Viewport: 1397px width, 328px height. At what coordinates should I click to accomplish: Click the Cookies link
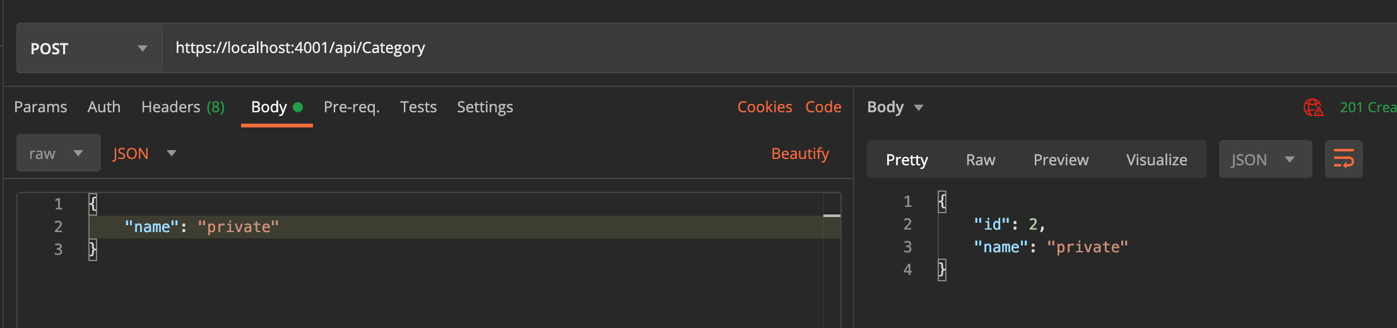[765, 107]
